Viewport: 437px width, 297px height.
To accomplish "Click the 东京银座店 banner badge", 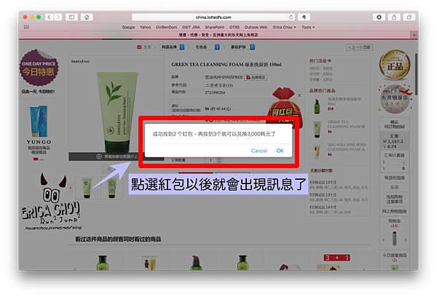I will pos(395,99).
